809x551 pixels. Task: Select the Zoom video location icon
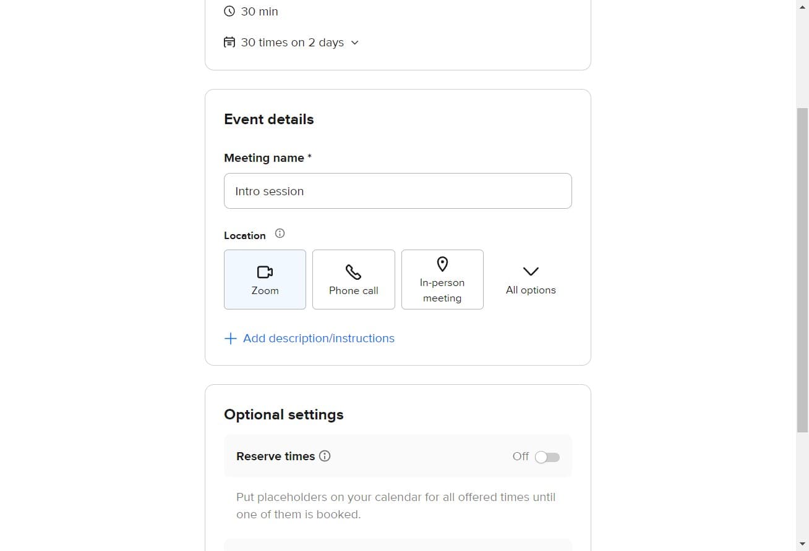(x=265, y=271)
